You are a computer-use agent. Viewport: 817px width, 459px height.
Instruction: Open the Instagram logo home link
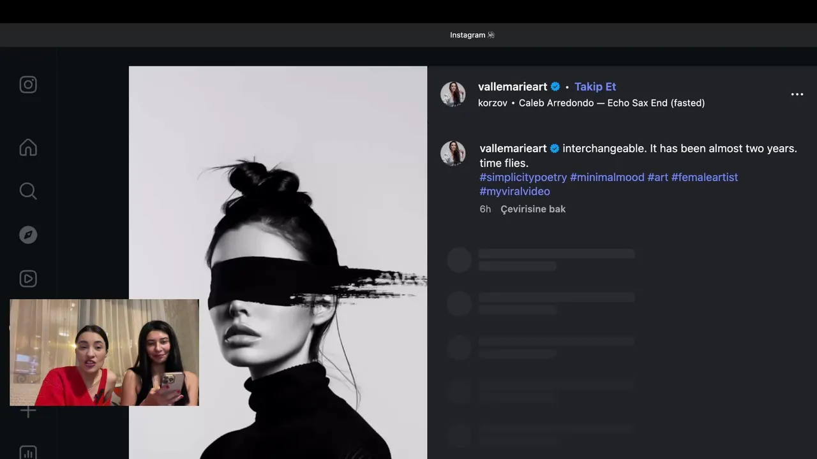click(x=28, y=85)
